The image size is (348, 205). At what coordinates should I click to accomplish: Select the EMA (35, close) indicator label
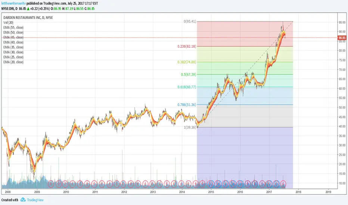13,47
